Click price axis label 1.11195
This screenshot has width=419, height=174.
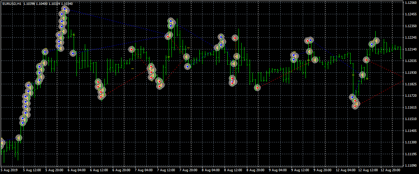point(411,154)
